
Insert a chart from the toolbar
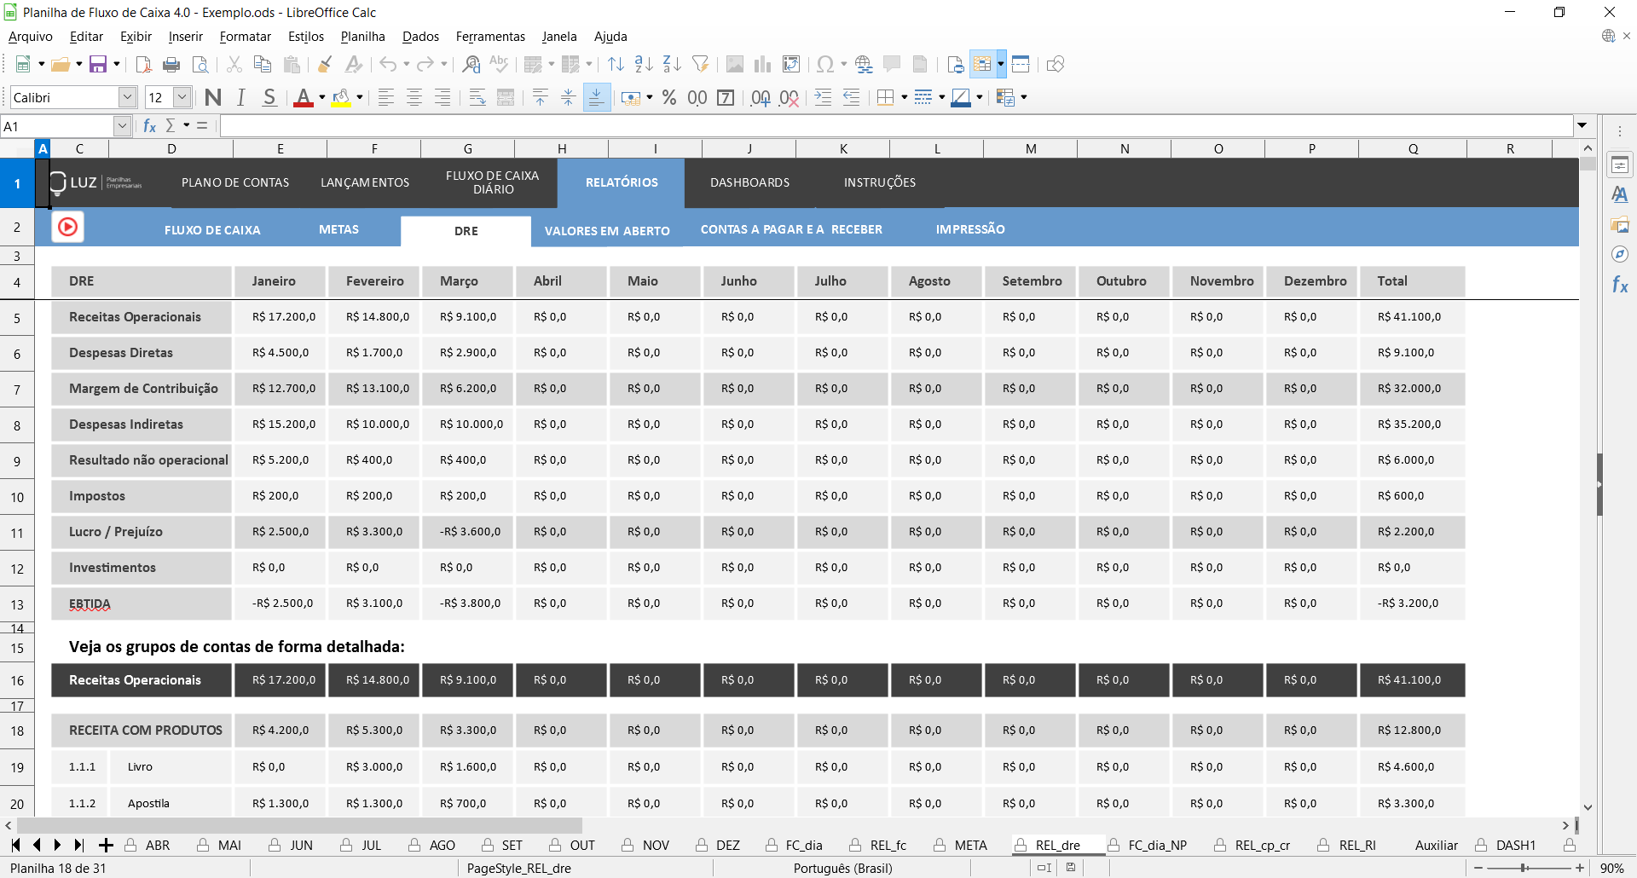[762, 65]
